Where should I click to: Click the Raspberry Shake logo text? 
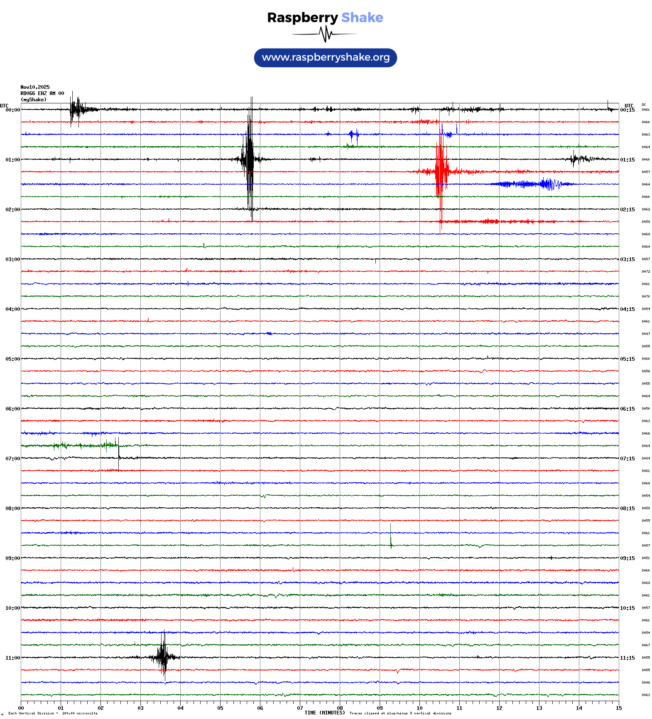(x=325, y=17)
